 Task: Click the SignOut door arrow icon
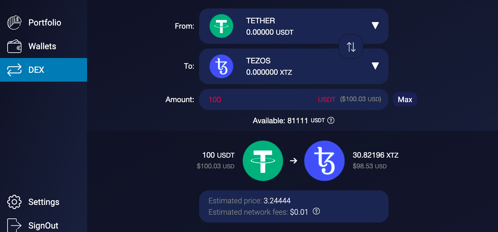(14, 225)
